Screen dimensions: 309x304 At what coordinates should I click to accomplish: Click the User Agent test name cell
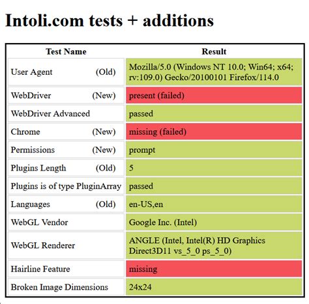click(66, 72)
